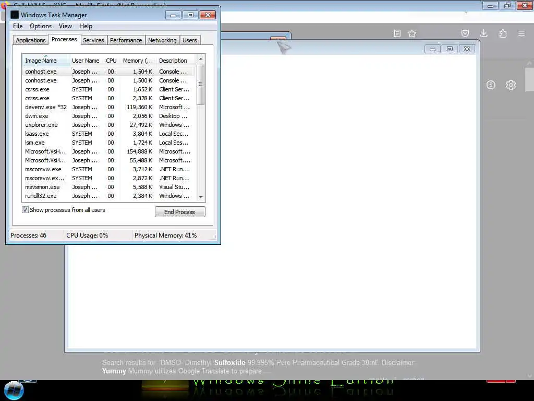The height and width of the screenshot is (401, 534).
Task: Switch to the Processes tab
Action: tap(64, 40)
